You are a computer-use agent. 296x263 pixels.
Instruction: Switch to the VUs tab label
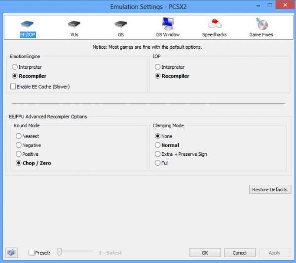tap(74, 34)
